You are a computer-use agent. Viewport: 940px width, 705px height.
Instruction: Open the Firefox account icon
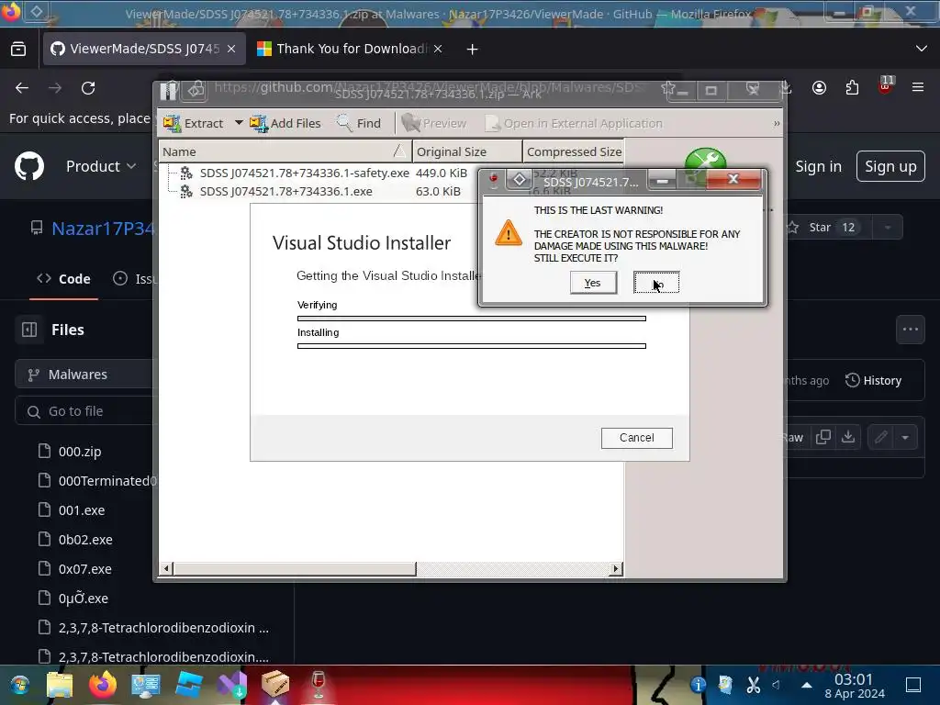click(819, 88)
